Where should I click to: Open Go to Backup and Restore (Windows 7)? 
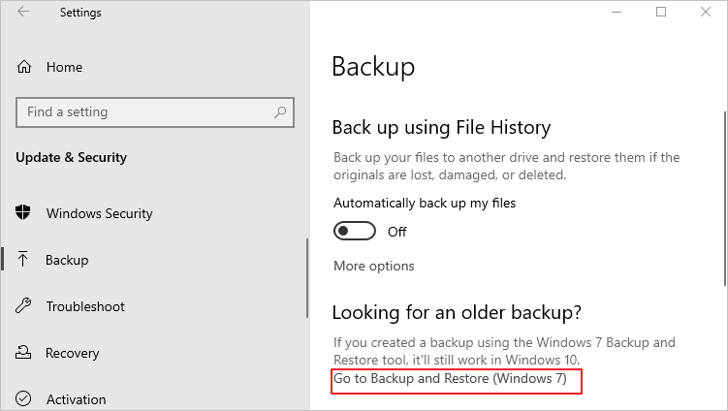click(x=450, y=378)
